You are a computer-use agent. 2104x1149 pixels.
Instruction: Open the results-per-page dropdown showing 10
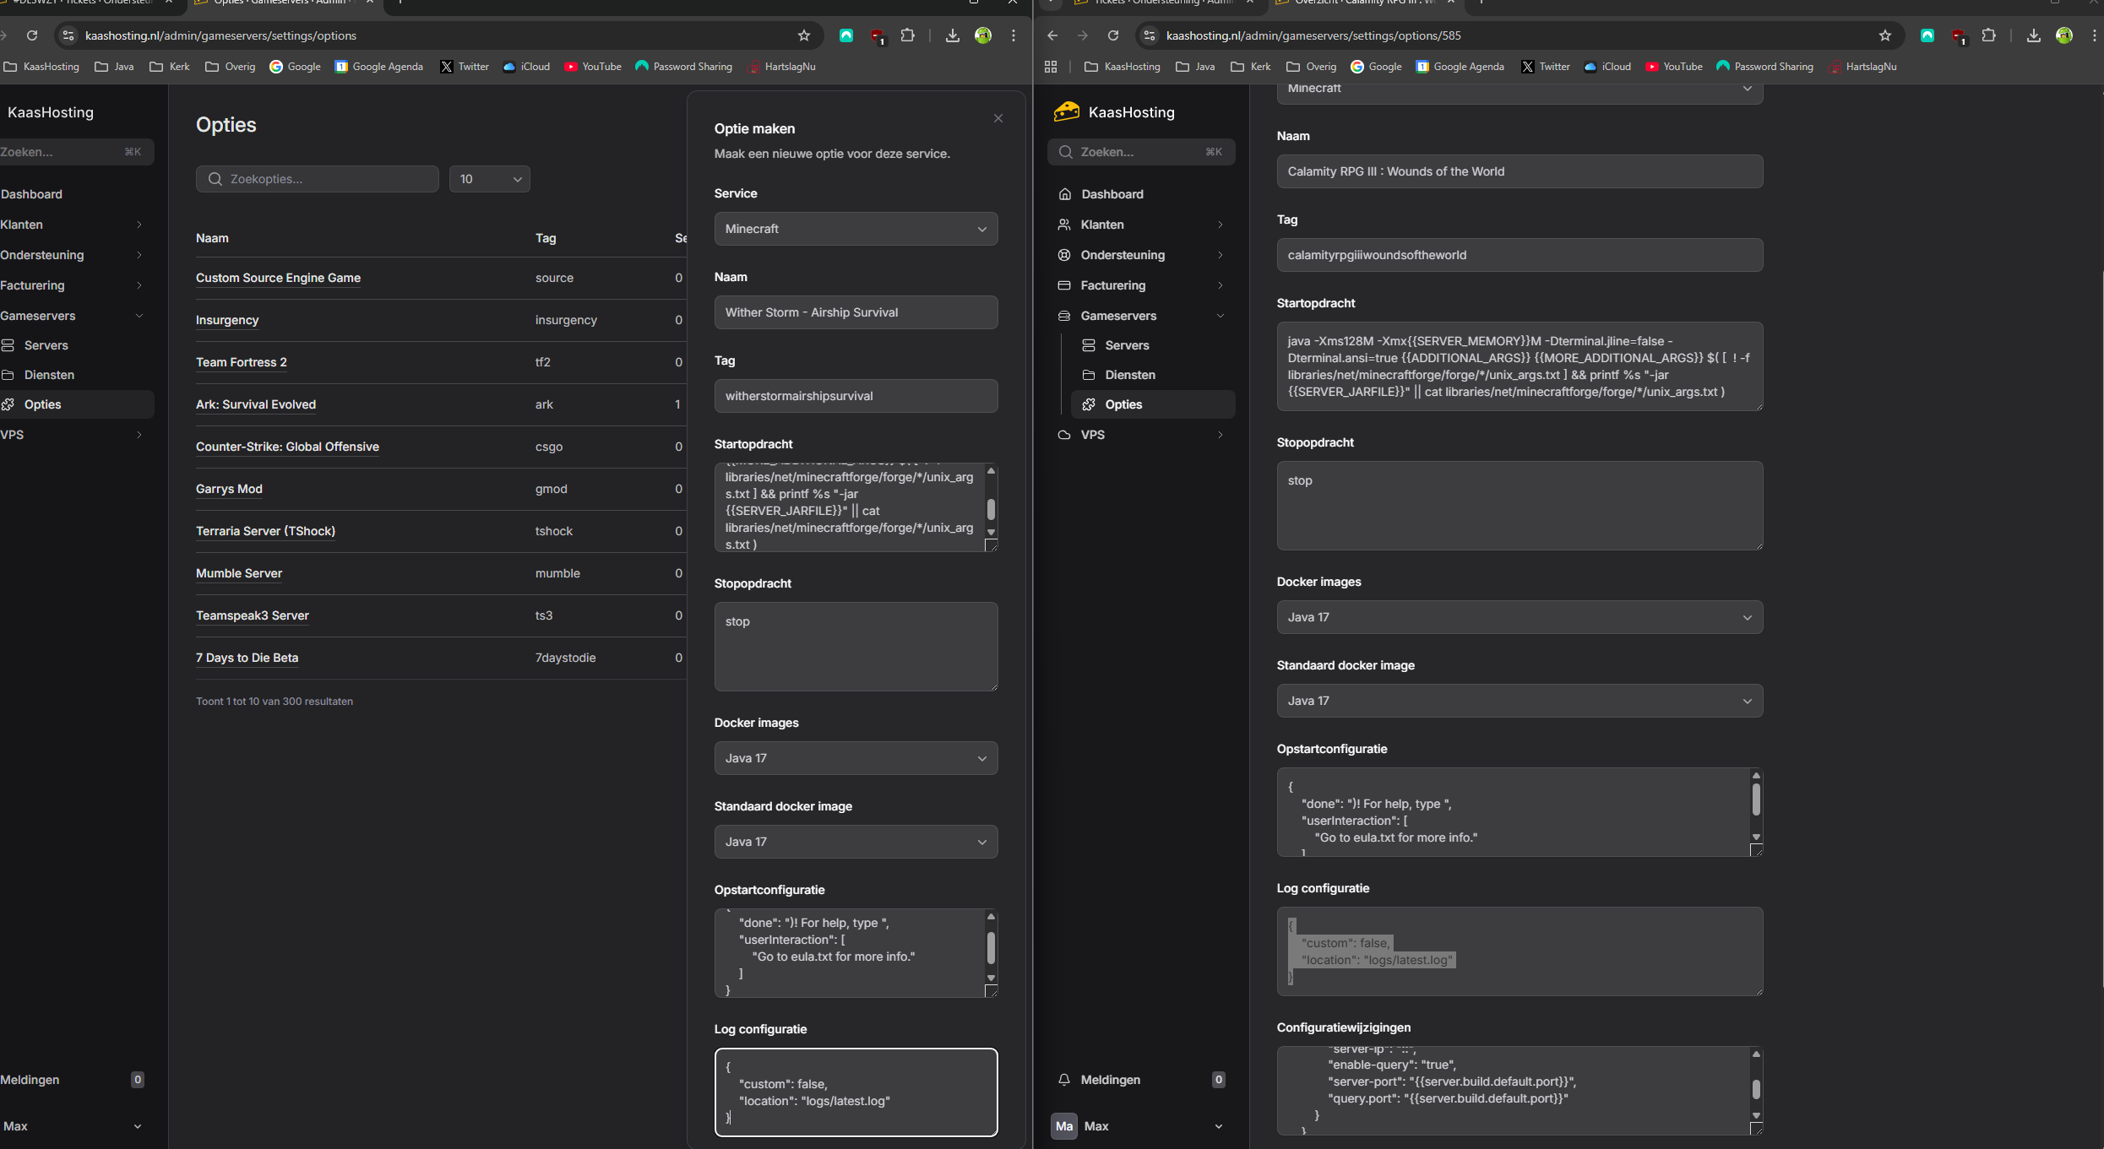click(x=489, y=179)
